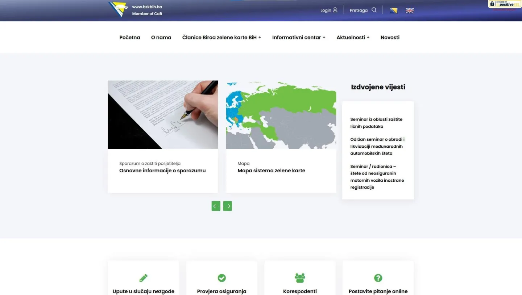Click the green people group icon
Image resolution: width=522 pixels, height=295 pixels.
point(300,278)
